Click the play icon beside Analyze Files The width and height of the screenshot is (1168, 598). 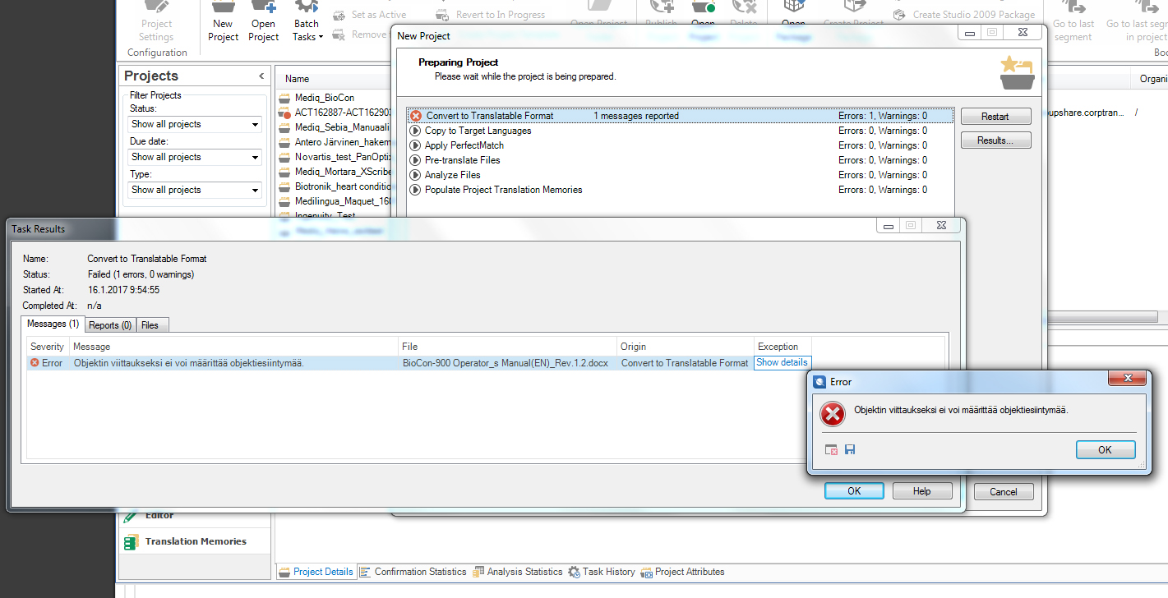coord(416,175)
